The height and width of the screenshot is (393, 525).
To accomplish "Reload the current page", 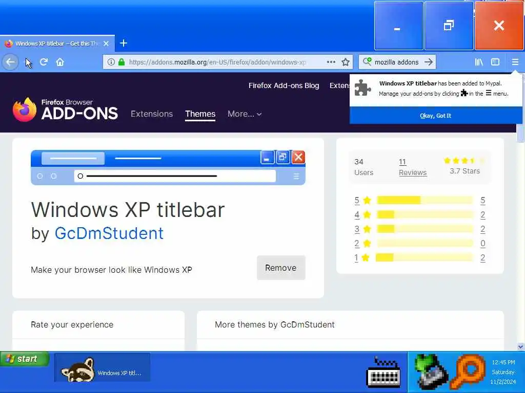I will pos(44,62).
